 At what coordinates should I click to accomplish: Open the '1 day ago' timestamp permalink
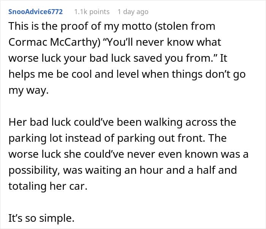pyautogui.click(x=133, y=12)
